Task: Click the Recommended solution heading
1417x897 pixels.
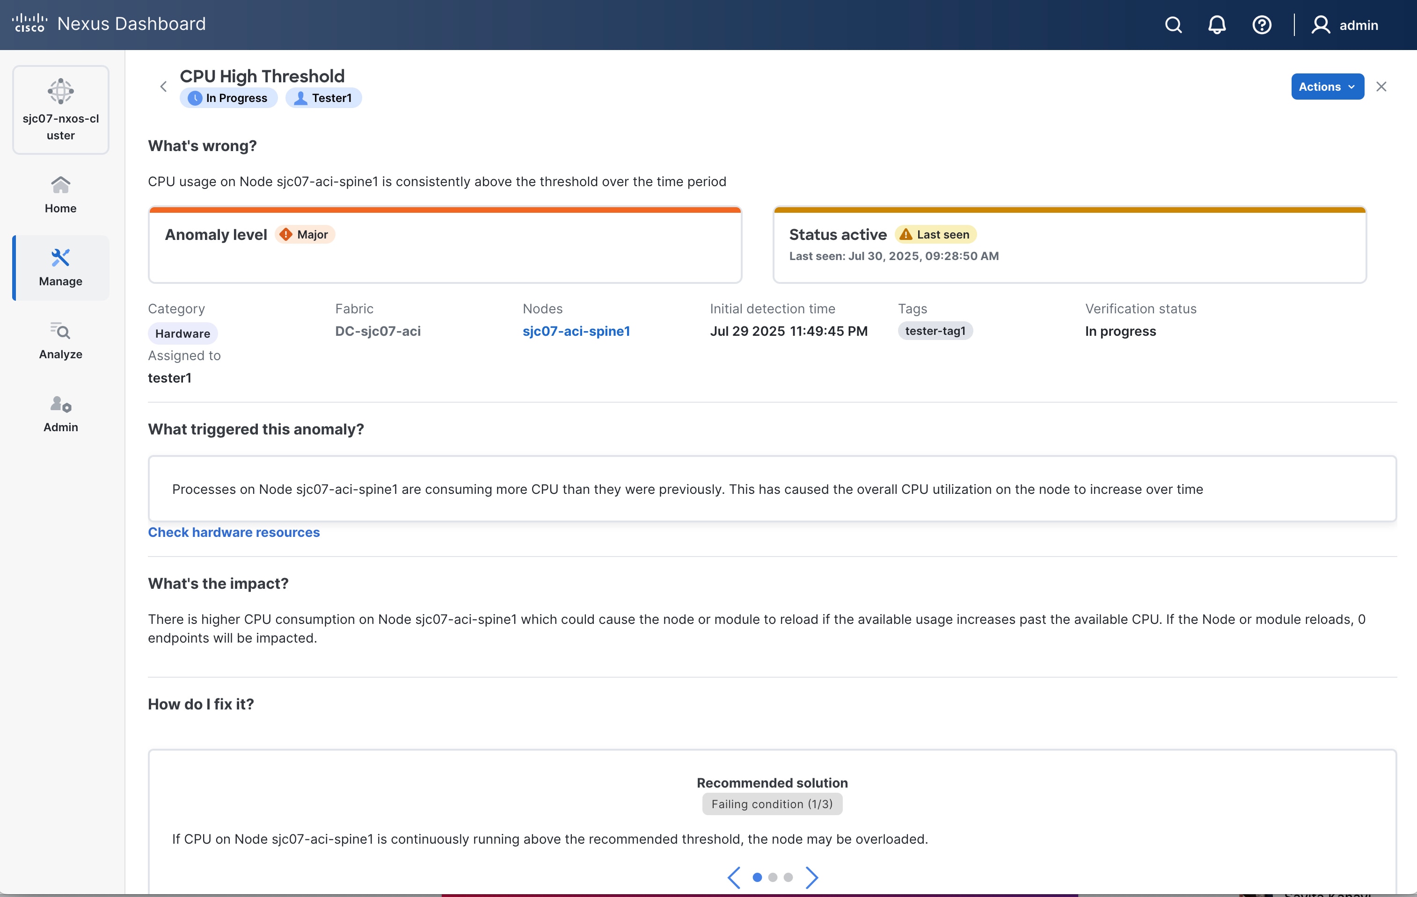Action: click(x=772, y=783)
